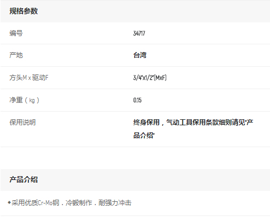This screenshot has width=270, height=221.
Task: Click the 产品介绍 section header
Action: (x=24, y=179)
